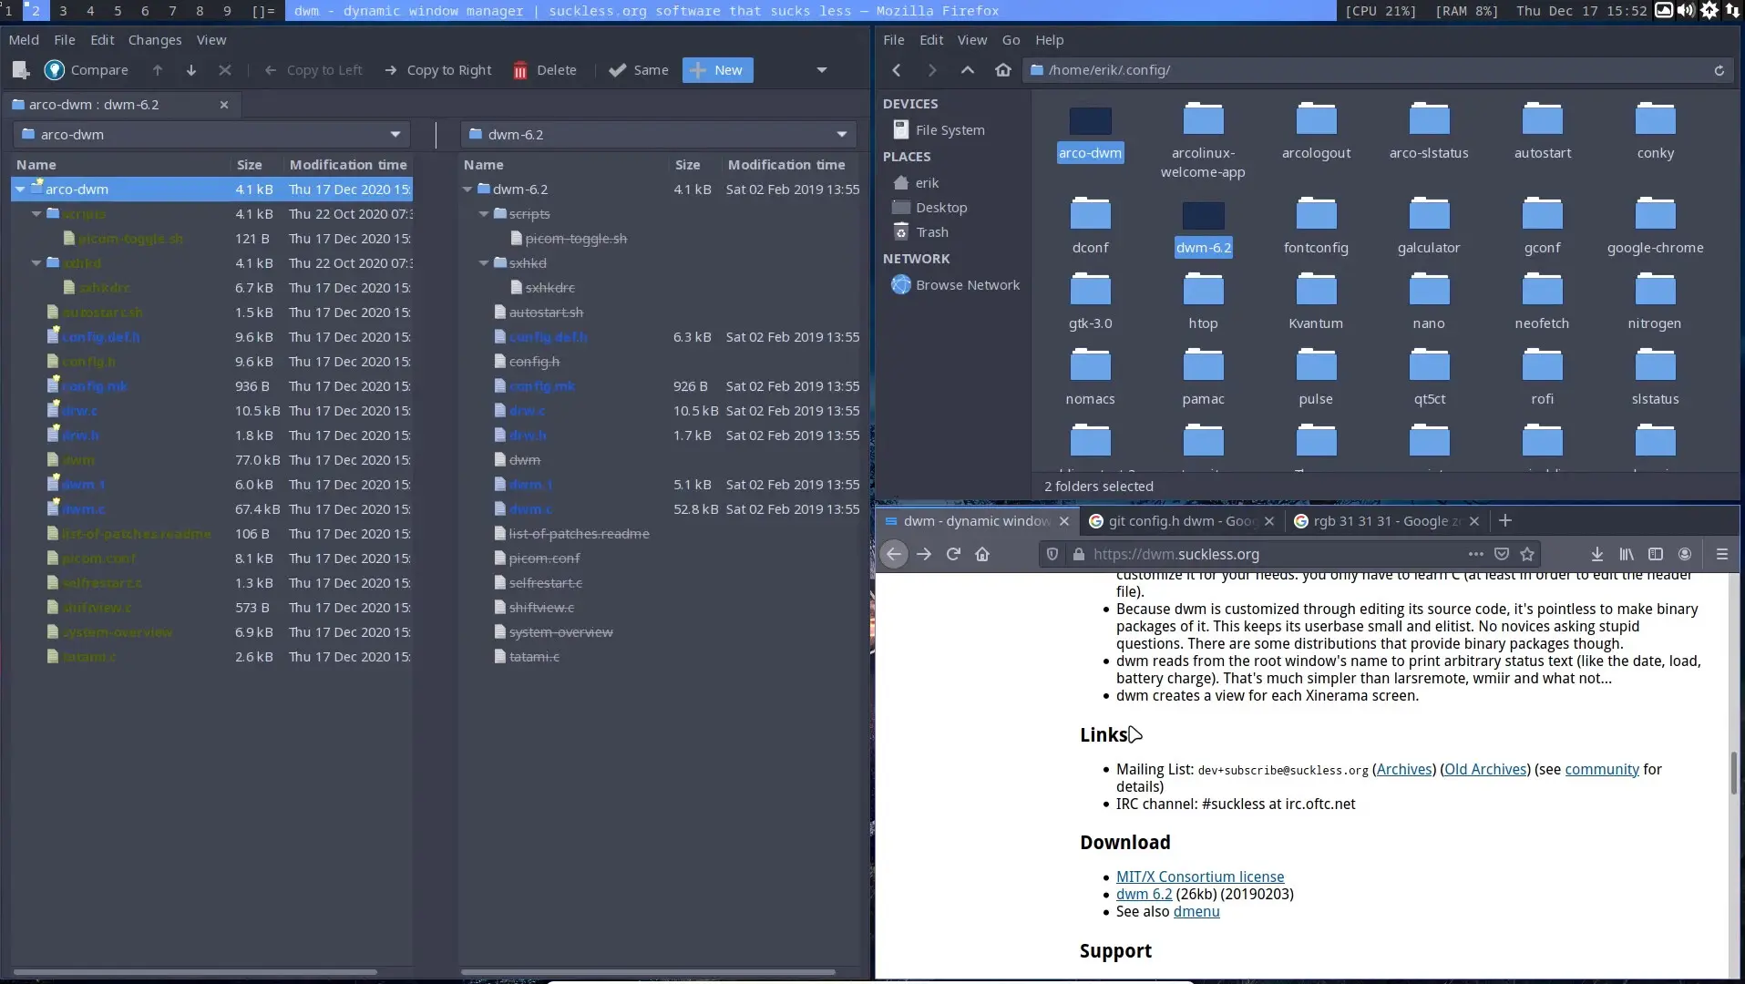Viewport: 1745px width, 984px height.
Task: Click the Archives link
Action: (1403, 770)
